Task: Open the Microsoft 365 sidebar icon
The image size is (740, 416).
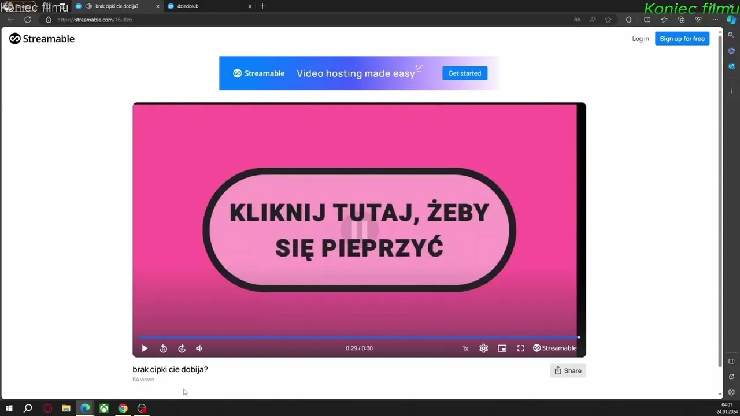Action: 731,51
